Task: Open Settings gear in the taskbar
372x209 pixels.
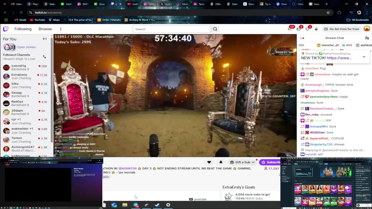Action: (168, 205)
